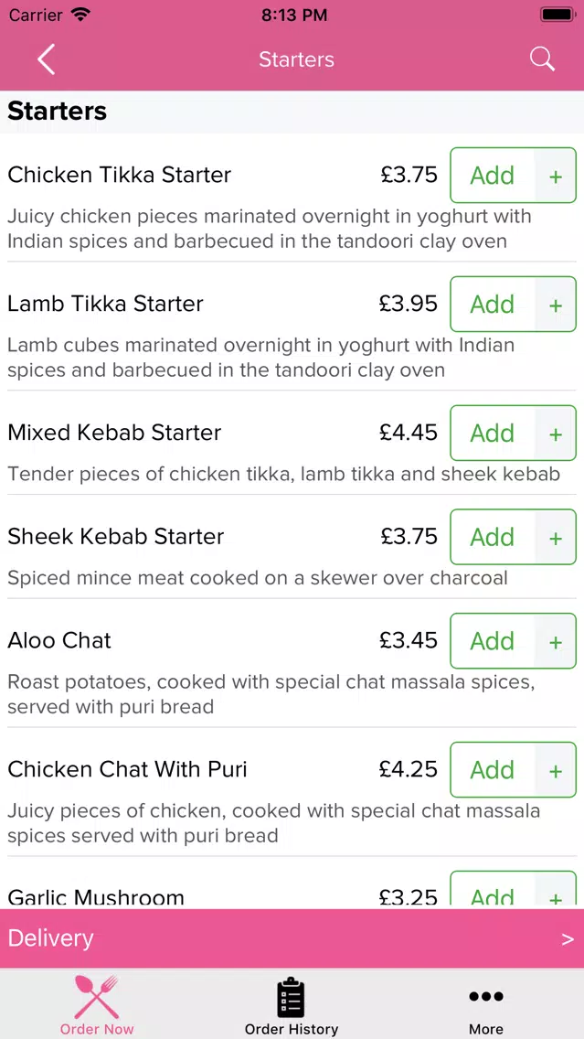This screenshot has height=1039, width=584.
Task: Click the plus icon for Lamb Tikka Starter
Action: 556,305
